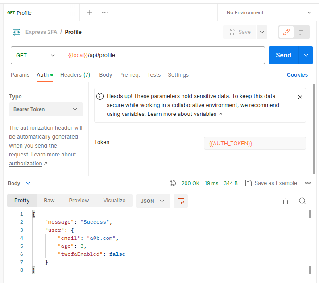Viewport: 319px width, 283px height.
Task: Open the Headers (7) tab
Action: pos(75,75)
